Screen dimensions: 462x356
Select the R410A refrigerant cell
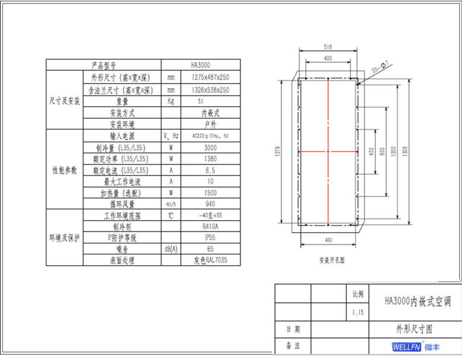tap(210, 226)
